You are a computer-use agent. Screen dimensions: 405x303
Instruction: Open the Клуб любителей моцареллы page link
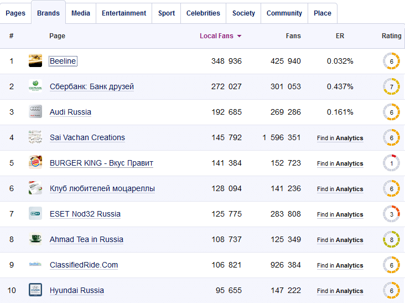[x=102, y=188]
